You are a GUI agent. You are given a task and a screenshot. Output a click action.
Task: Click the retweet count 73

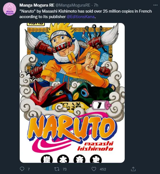point(65,169)
